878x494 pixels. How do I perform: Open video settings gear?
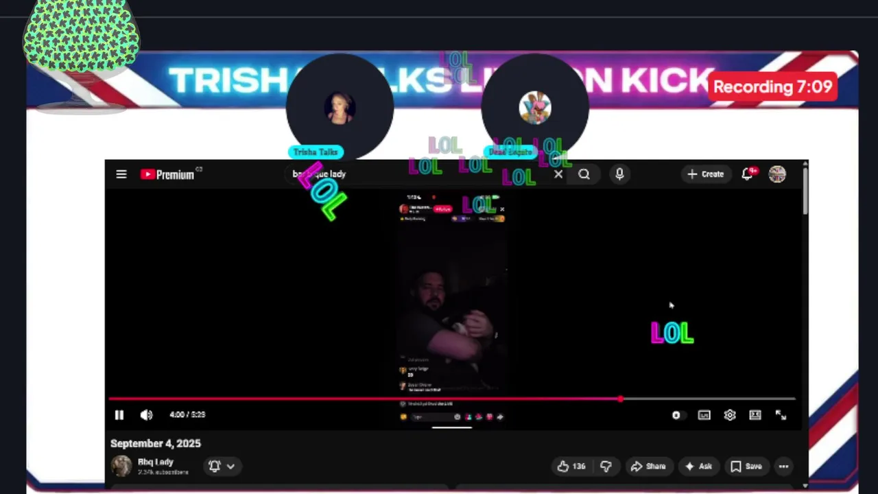[x=730, y=415]
